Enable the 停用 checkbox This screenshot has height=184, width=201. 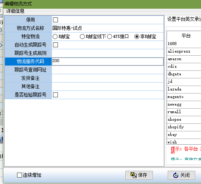(x=55, y=20)
